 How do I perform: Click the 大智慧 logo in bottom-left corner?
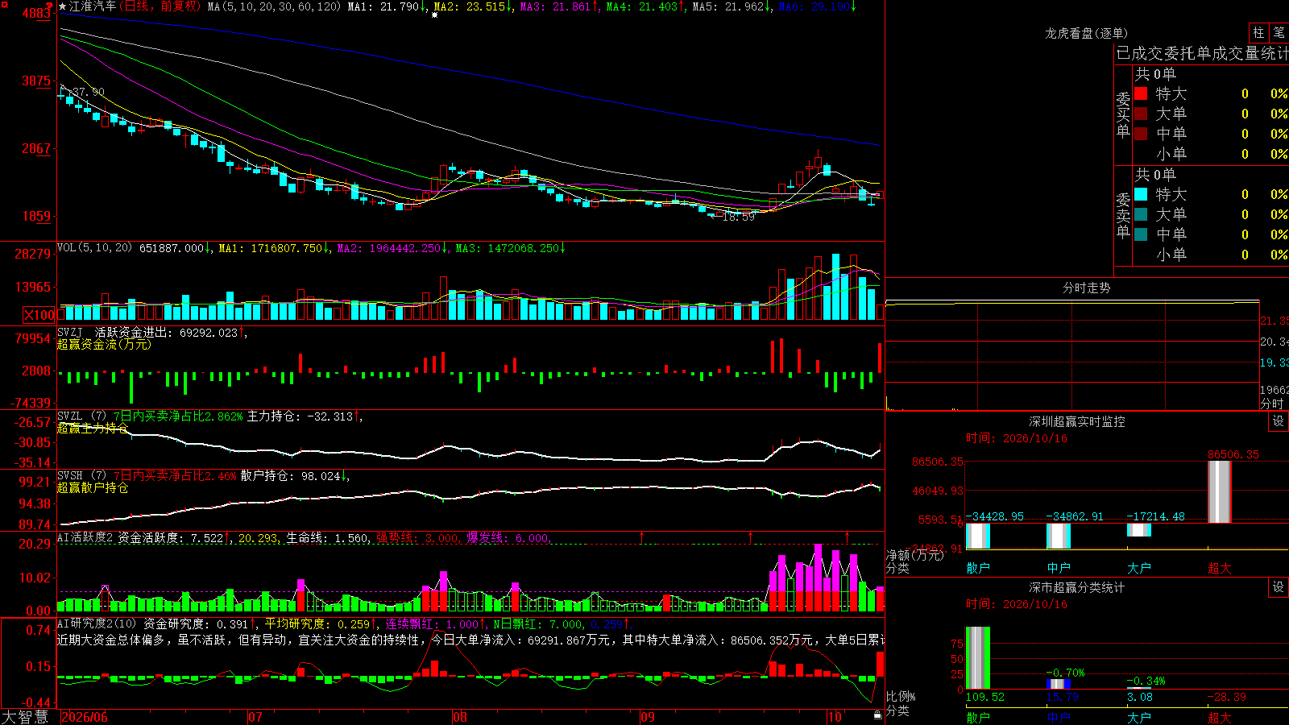coord(25,717)
